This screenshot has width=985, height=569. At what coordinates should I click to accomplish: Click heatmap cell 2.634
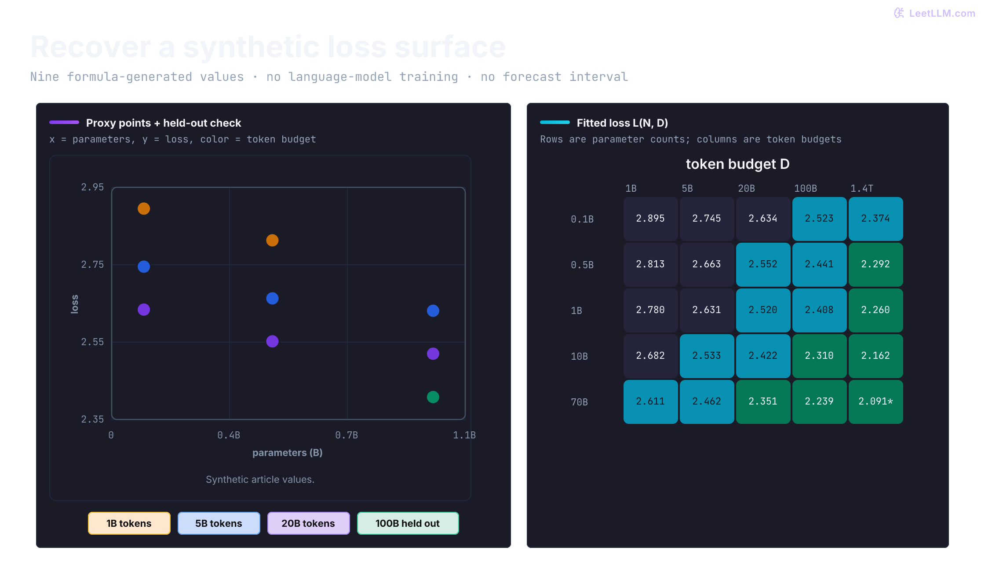[x=763, y=219]
